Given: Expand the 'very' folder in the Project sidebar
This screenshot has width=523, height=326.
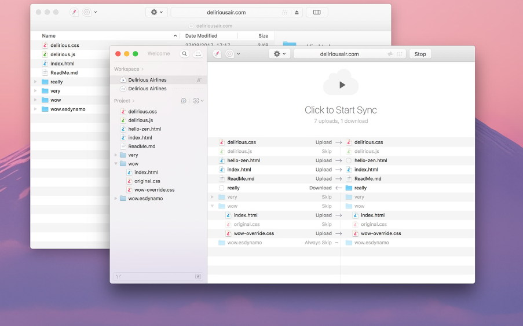Looking at the screenshot, I should point(116,155).
